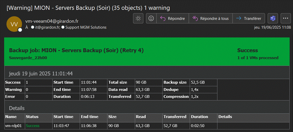Select vm-rdp01 start time 11:03:47
The width and height of the screenshot is (293, 132).
(61, 126)
